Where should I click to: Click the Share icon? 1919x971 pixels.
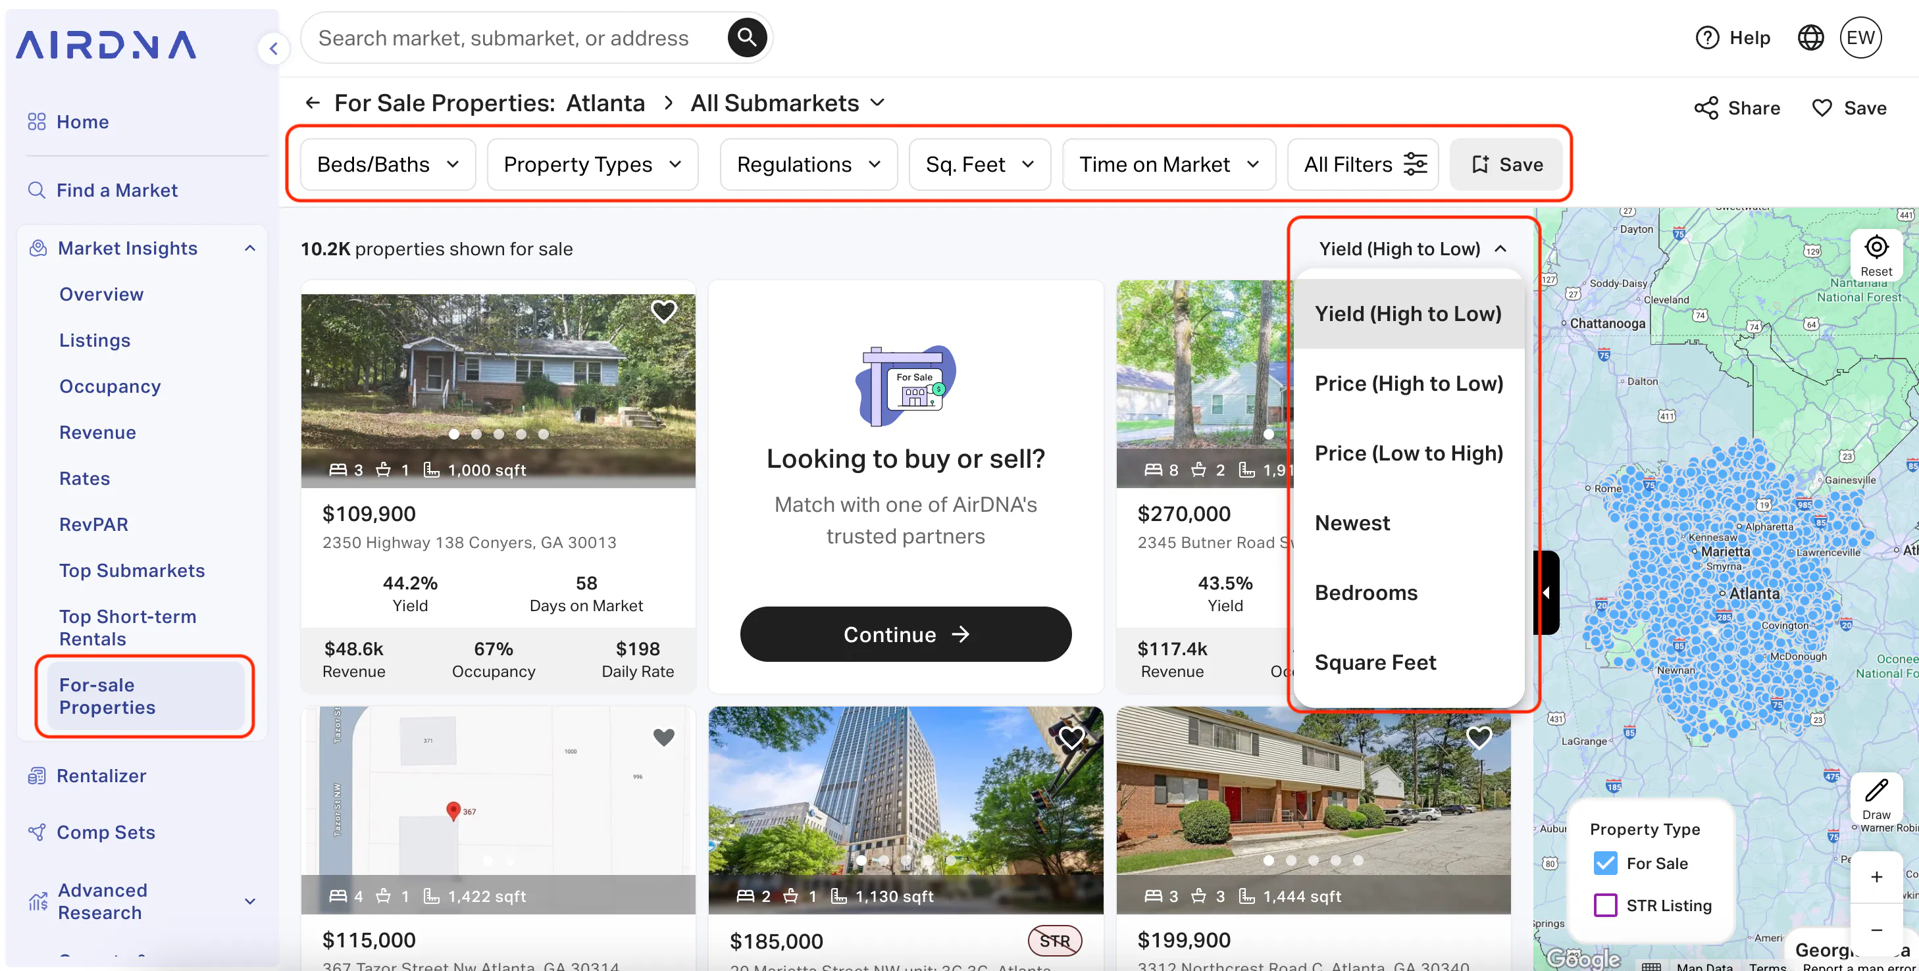tap(1706, 108)
